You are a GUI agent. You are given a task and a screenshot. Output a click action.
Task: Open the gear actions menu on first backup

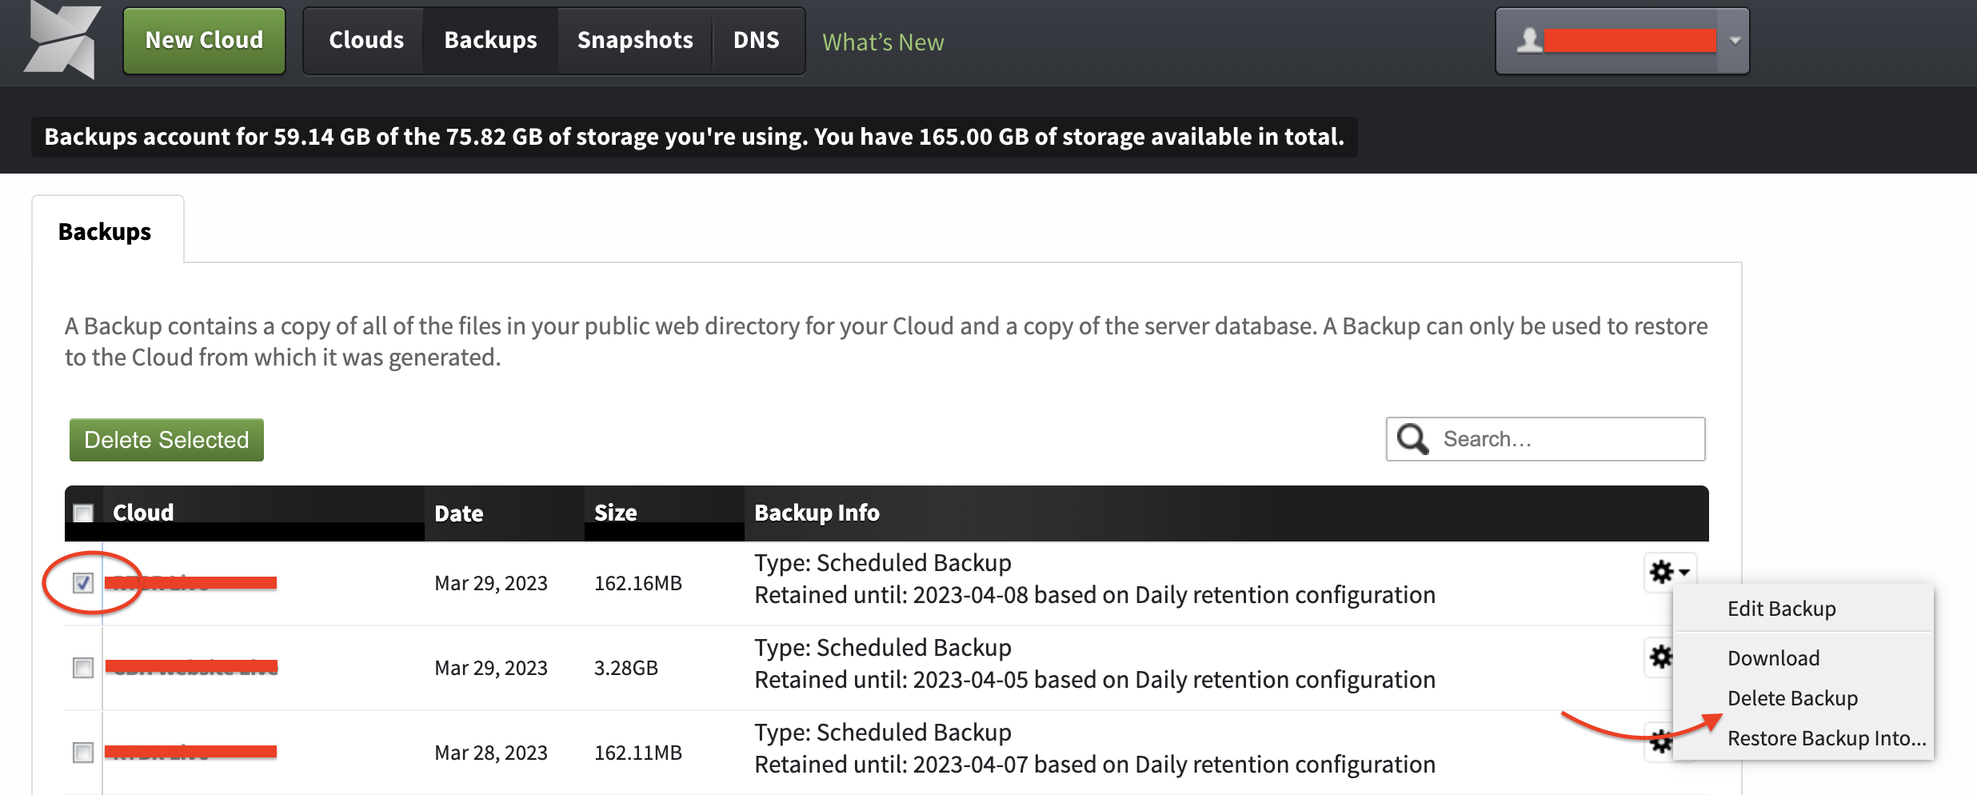(x=1663, y=570)
